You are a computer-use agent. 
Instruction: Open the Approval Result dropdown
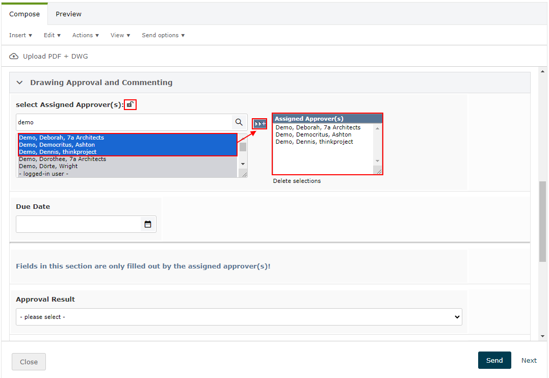point(239,317)
